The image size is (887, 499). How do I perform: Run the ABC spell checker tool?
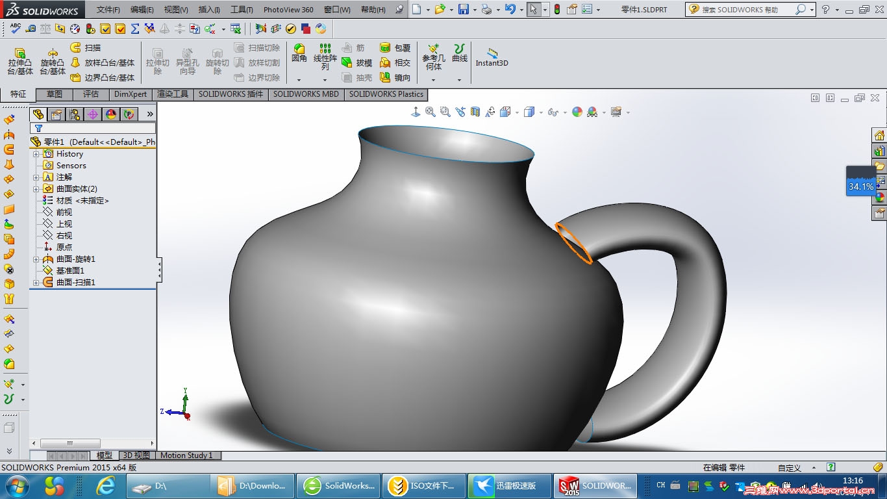tap(16, 29)
